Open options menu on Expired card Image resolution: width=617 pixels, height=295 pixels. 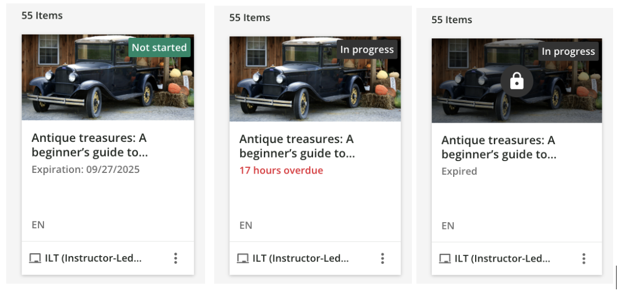coord(584,259)
